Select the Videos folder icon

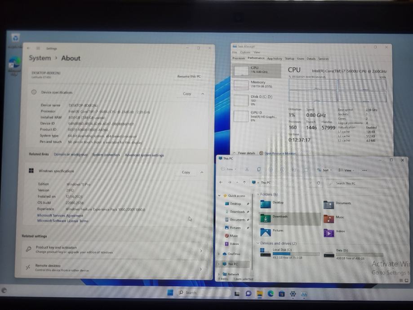pos(329,233)
